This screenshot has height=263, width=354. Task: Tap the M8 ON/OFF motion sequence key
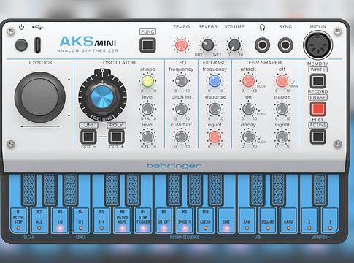[163, 220]
